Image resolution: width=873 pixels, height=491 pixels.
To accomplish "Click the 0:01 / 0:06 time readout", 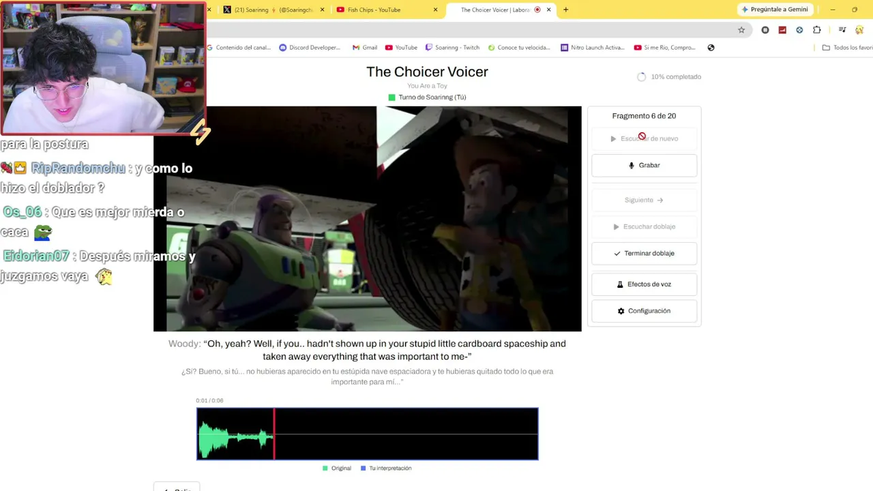I will tap(209, 401).
